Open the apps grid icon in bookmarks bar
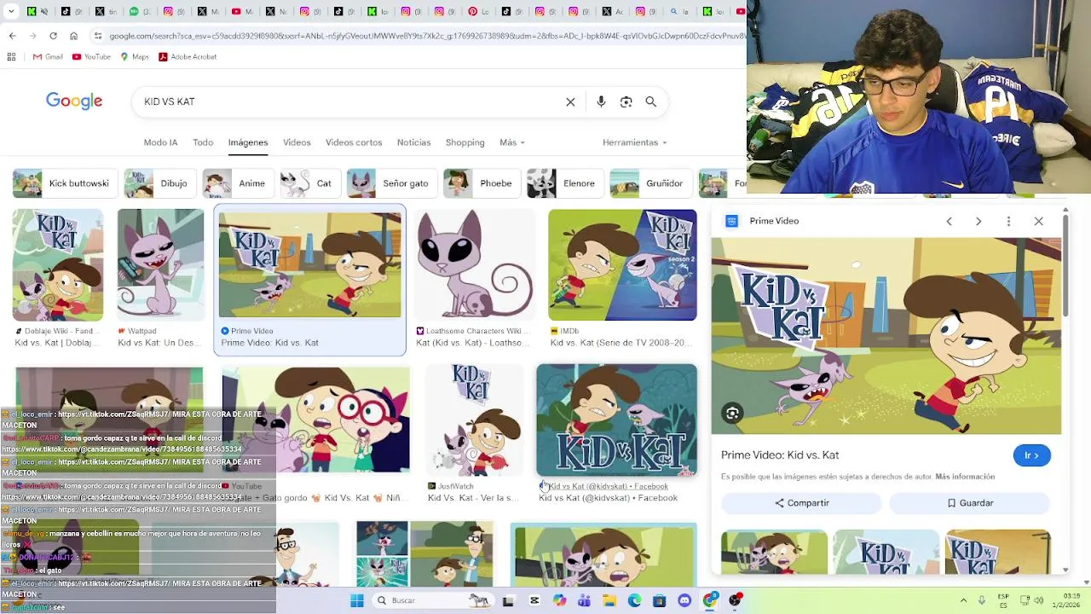1091x614 pixels. [11, 57]
